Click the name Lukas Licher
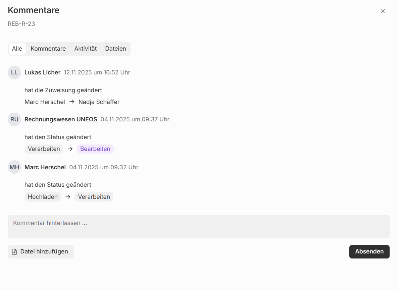The image size is (398, 290). 42,72
